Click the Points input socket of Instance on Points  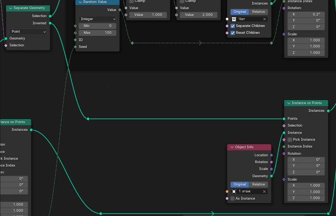pos(284,119)
